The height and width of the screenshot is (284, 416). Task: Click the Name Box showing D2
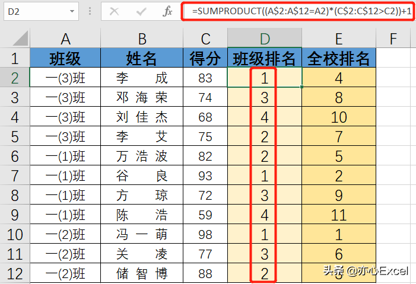[41, 11]
